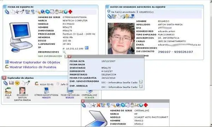Click edit notepad icon in scanner panel toolbar
Image resolution: width=212 pixels, height=127 pixels.
coord(103,105)
